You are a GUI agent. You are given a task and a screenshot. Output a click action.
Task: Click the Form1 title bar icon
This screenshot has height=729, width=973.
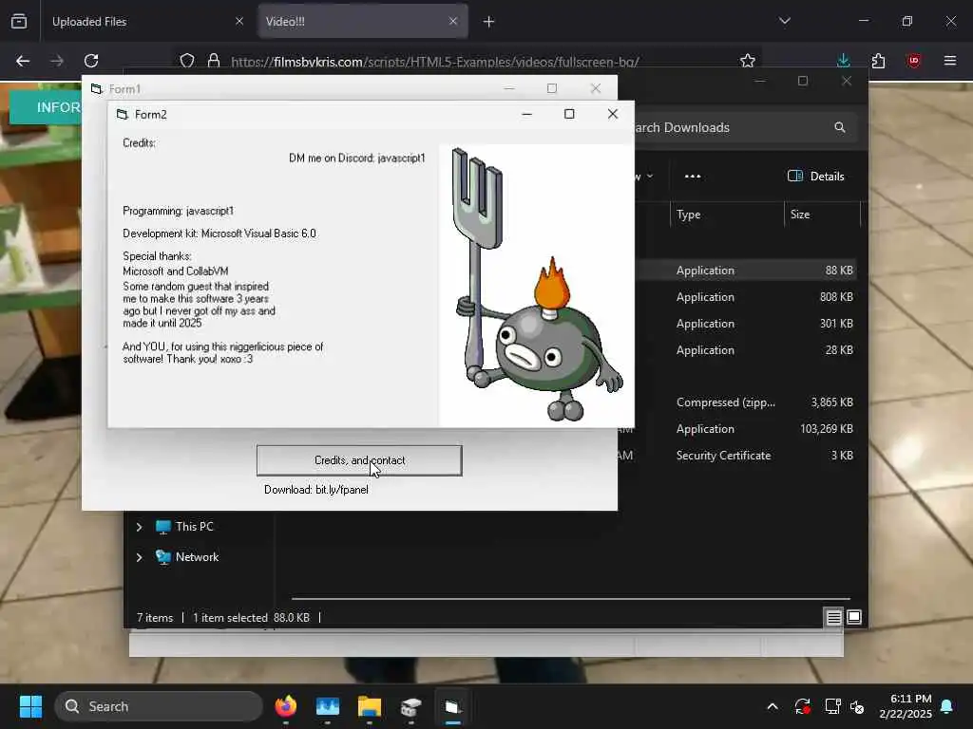tap(96, 89)
